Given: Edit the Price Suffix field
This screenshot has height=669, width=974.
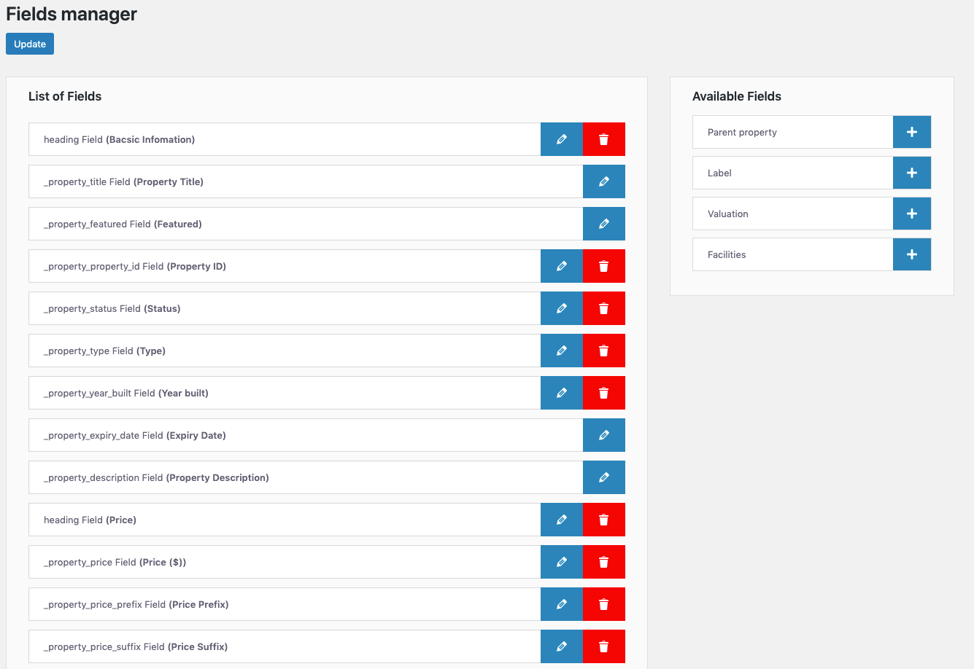Looking at the screenshot, I should (x=561, y=646).
